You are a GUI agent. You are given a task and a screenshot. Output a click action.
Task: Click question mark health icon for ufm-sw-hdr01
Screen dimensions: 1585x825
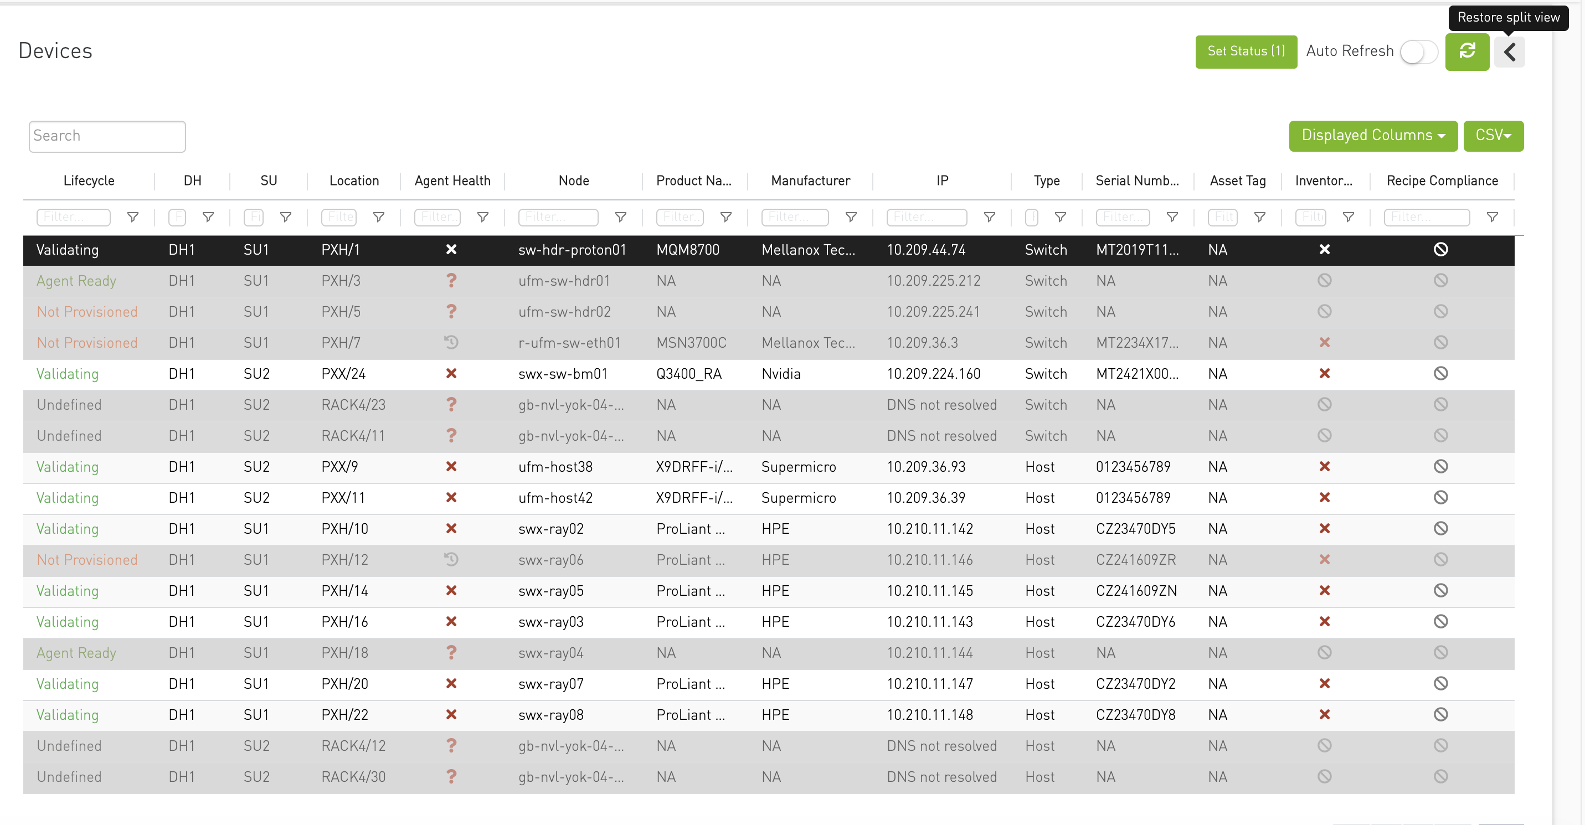click(x=451, y=281)
